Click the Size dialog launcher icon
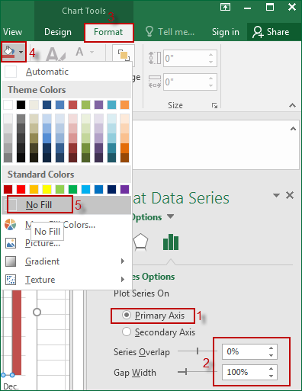The image size is (302, 391). coord(214,105)
